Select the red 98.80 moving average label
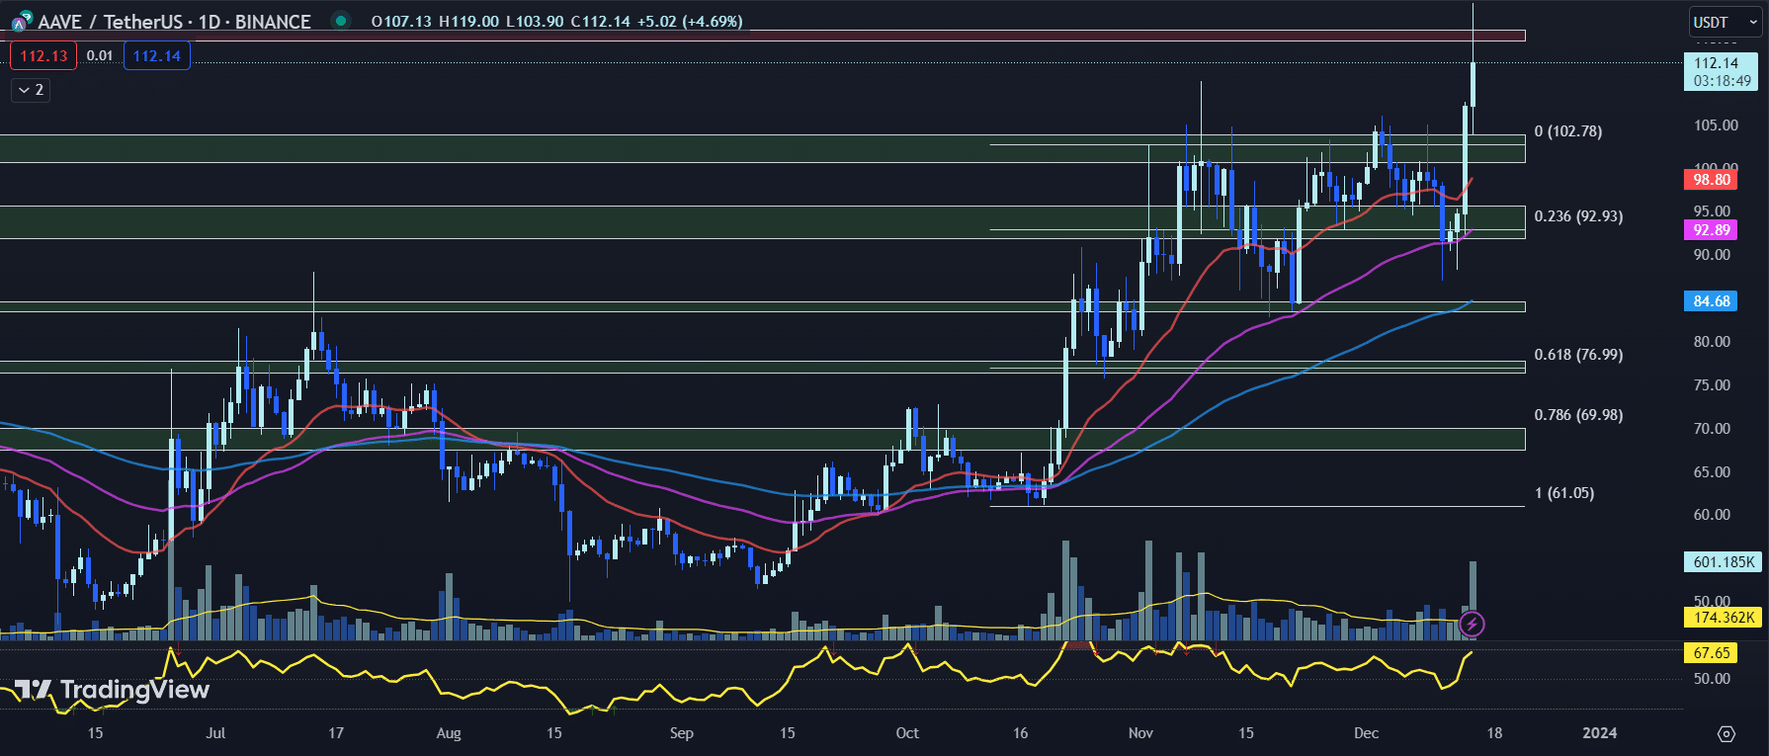 coord(1712,179)
